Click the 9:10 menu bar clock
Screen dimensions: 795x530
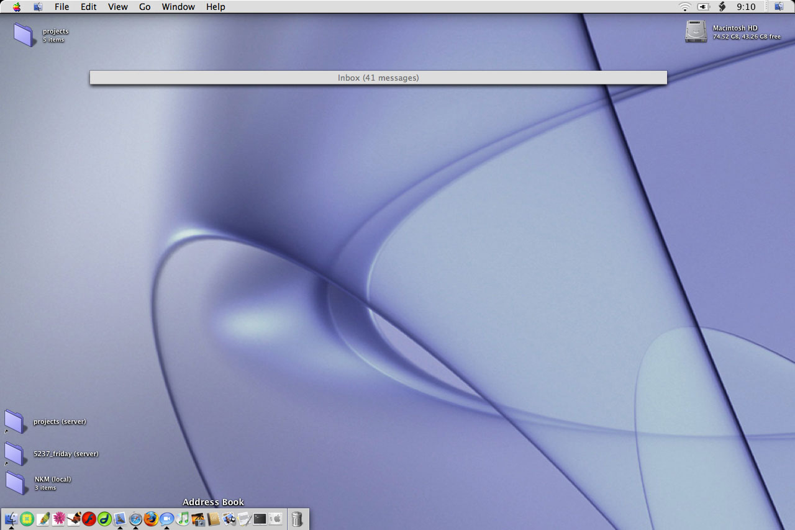pyautogui.click(x=746, y=7)
